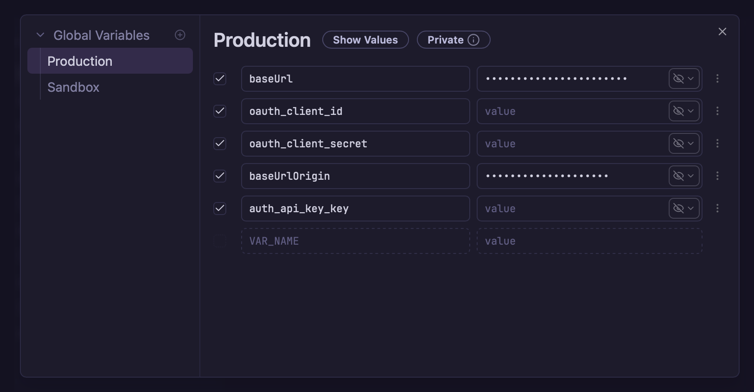754x392 pixels.
Task: Open visibility dropdown for oauth_client_id value
Action: 684,111
